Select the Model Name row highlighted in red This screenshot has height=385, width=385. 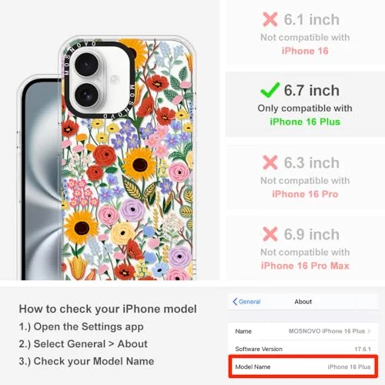click(x=303, y=367)
